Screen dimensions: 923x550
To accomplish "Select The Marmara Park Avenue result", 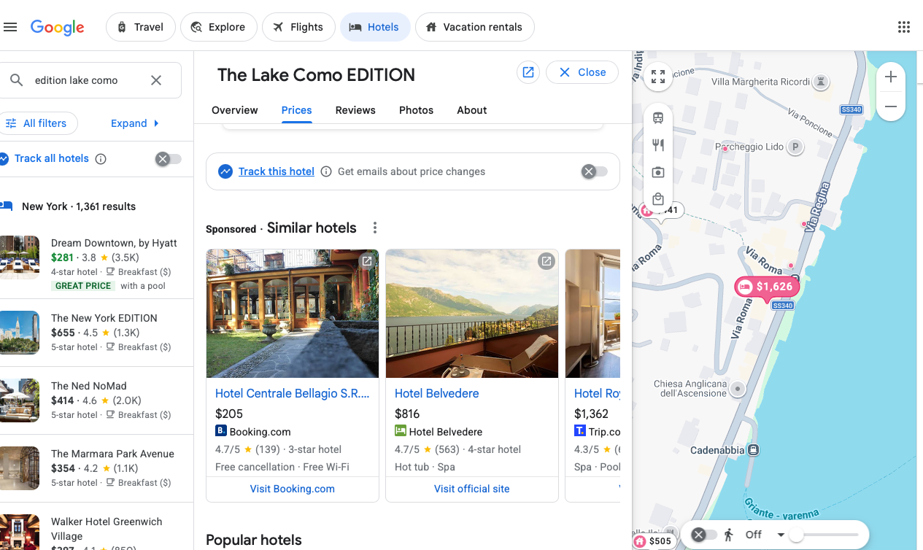I will [96, 468].
